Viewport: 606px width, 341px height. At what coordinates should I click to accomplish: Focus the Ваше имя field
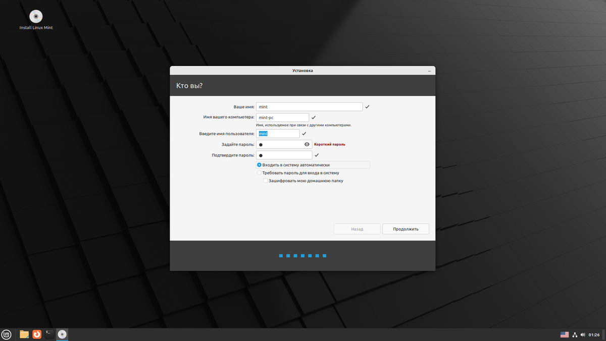click(310, 107)
